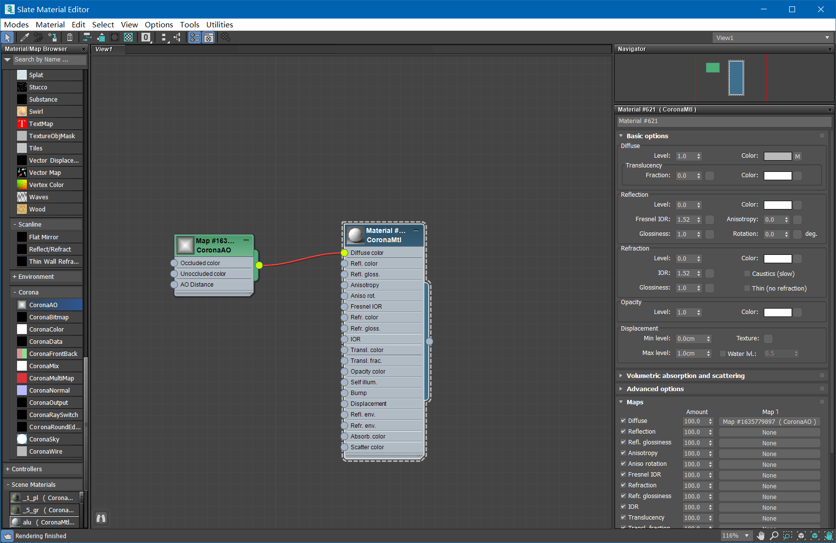
Task: Close the Navigator panel
Action: [x=830, y=49]
